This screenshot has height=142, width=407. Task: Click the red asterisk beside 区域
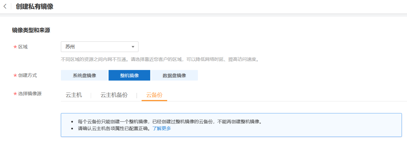point(15,47)
